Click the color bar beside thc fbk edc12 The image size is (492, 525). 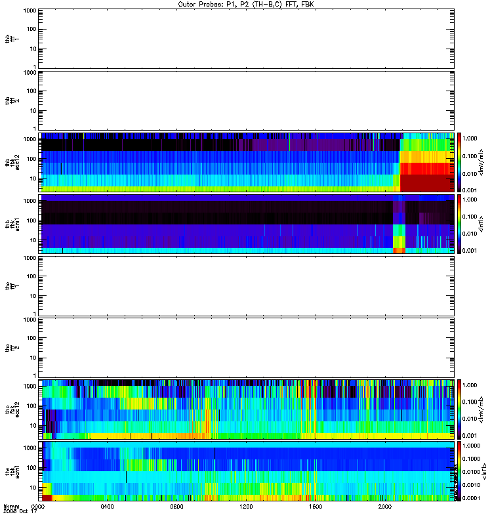click(459, 409)
